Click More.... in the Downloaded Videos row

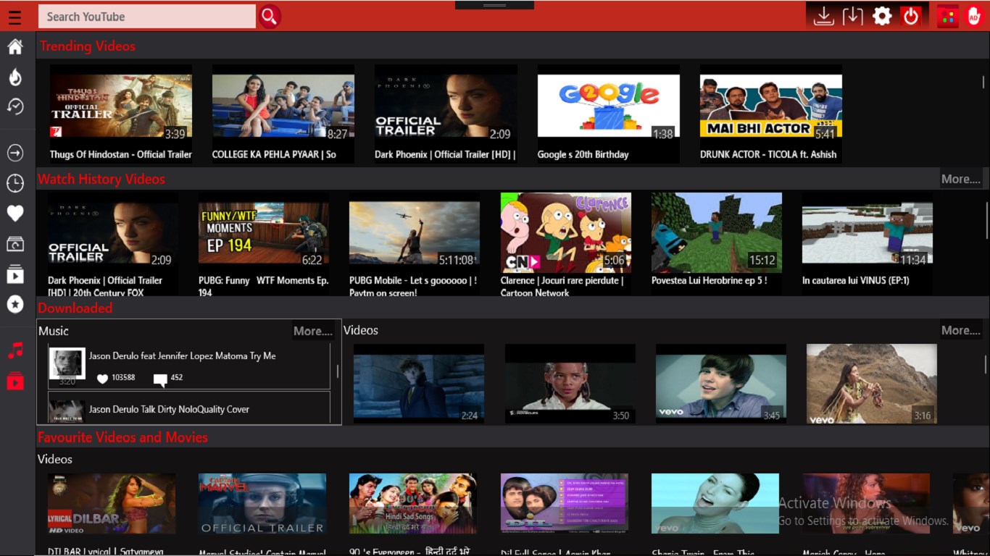[x=960, y=330]
